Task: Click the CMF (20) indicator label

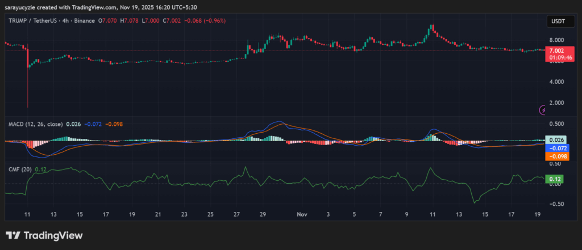Action: tap(19, 169)
